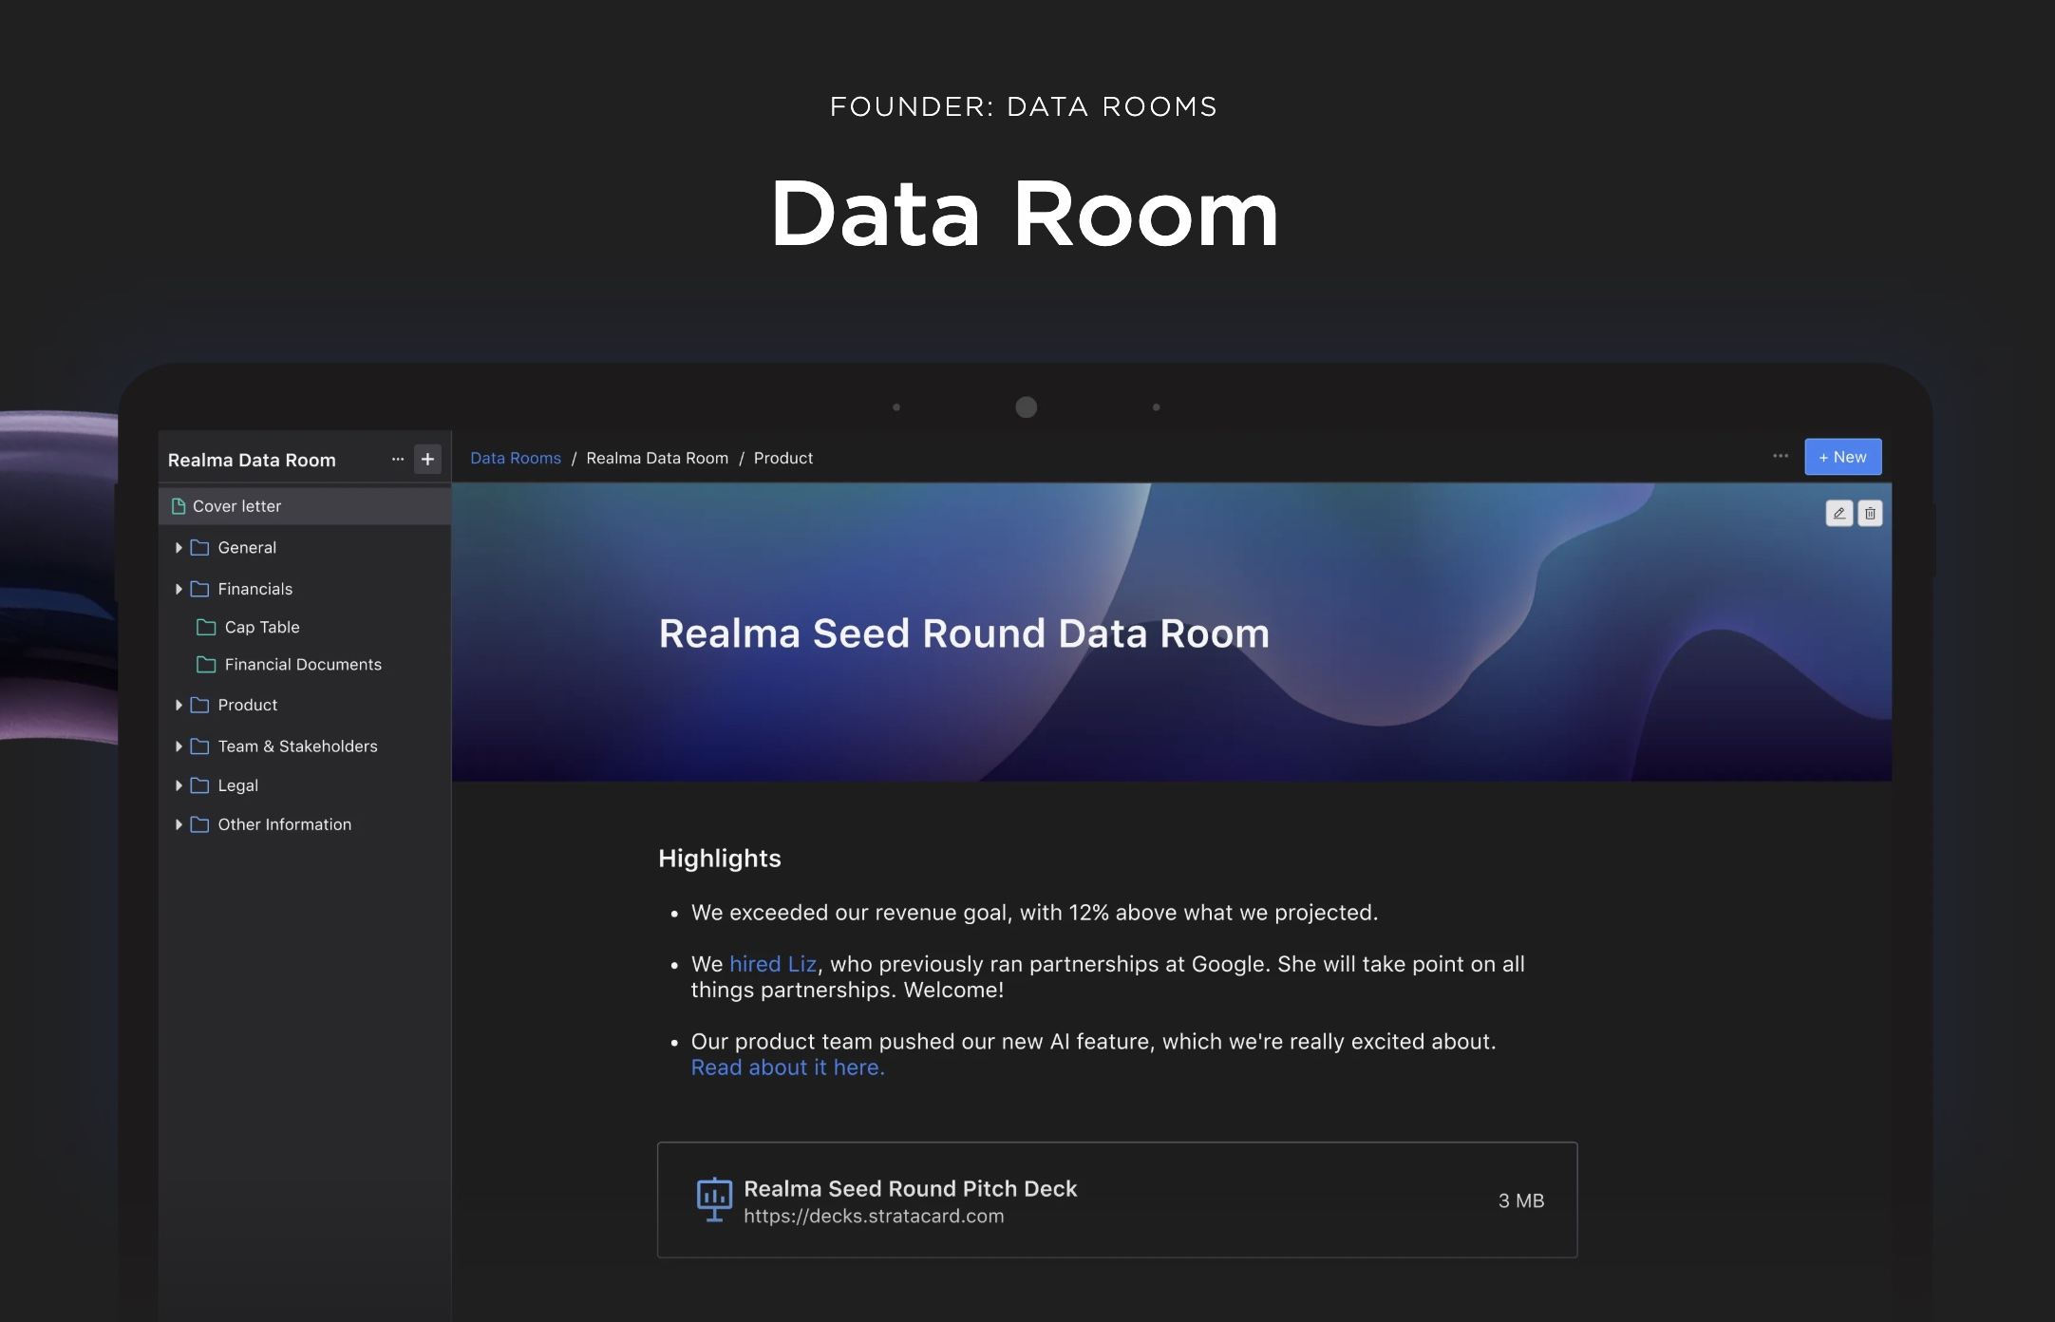Expand the Team & Stakeholders folder
This screenshot has width=2055, height=1322.
click(x=179, y=746)
